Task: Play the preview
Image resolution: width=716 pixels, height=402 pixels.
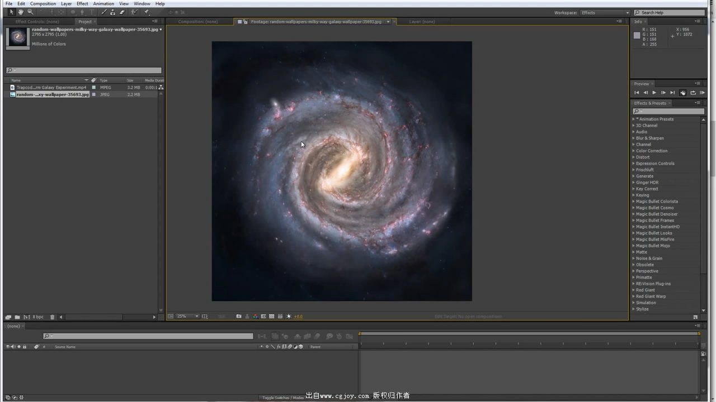Action: point(654,93)
